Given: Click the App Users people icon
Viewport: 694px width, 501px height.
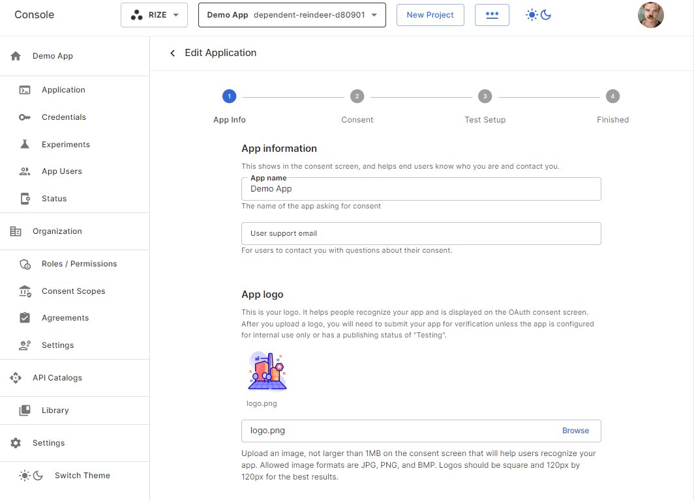Looking at the screenshot, I should click(x=25, y=171).
